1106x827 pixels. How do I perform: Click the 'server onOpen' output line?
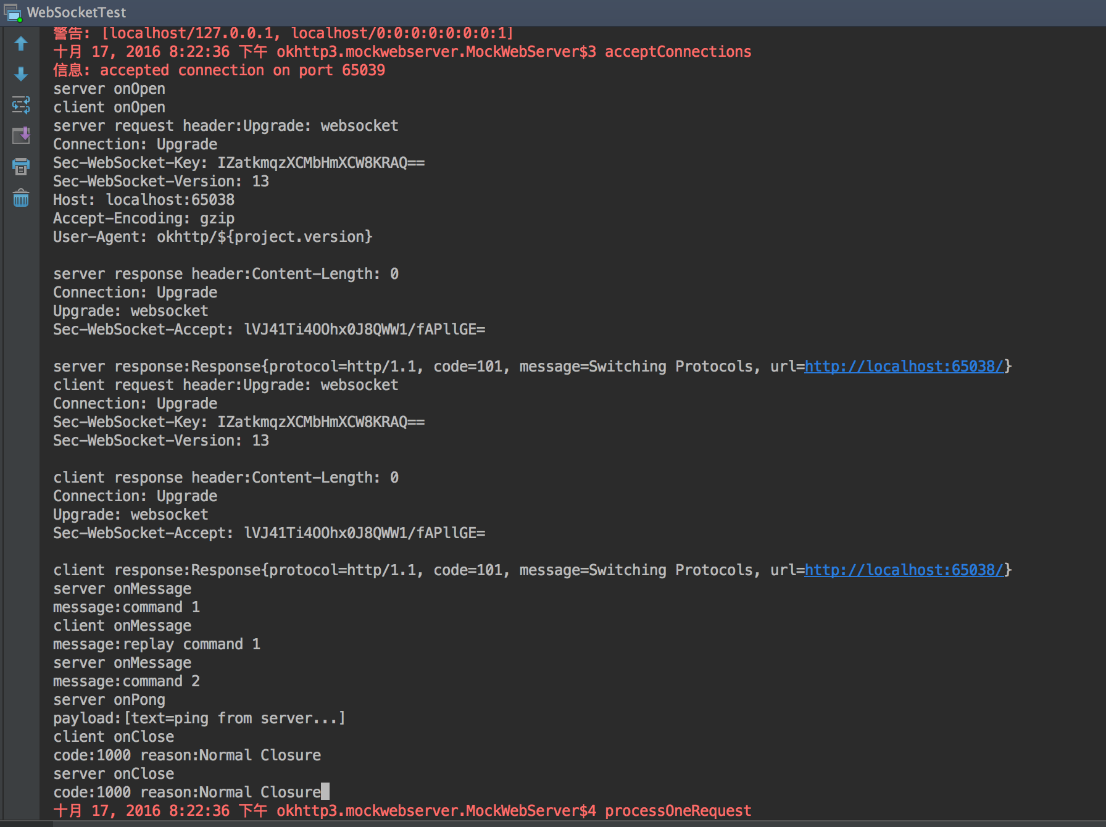(109, 89)
